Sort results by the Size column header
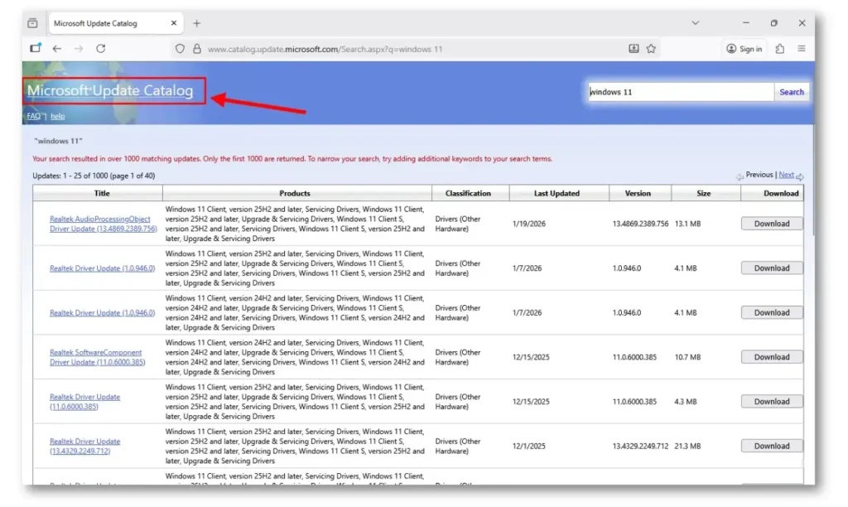 (703, 193)
